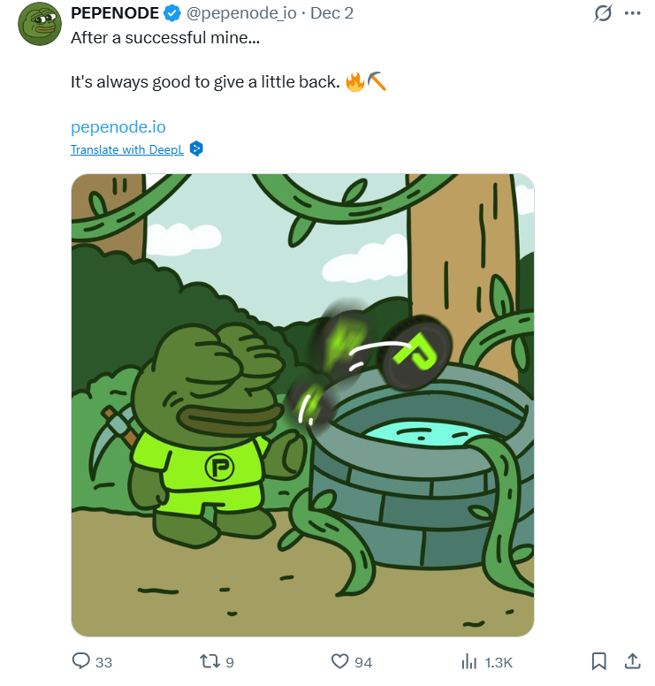Image resolution: width=655 pixels, height=686 pixels.
Task: Click the PEPENODE display name
Action: (x=115, y=14)
